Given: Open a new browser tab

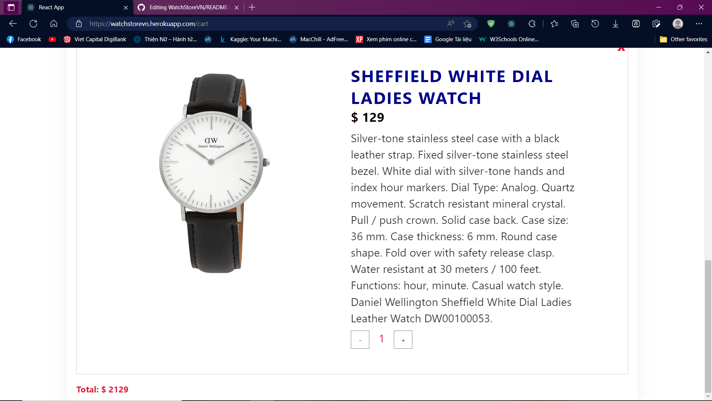Looking at the screenshot, I should tap(252, 7).
